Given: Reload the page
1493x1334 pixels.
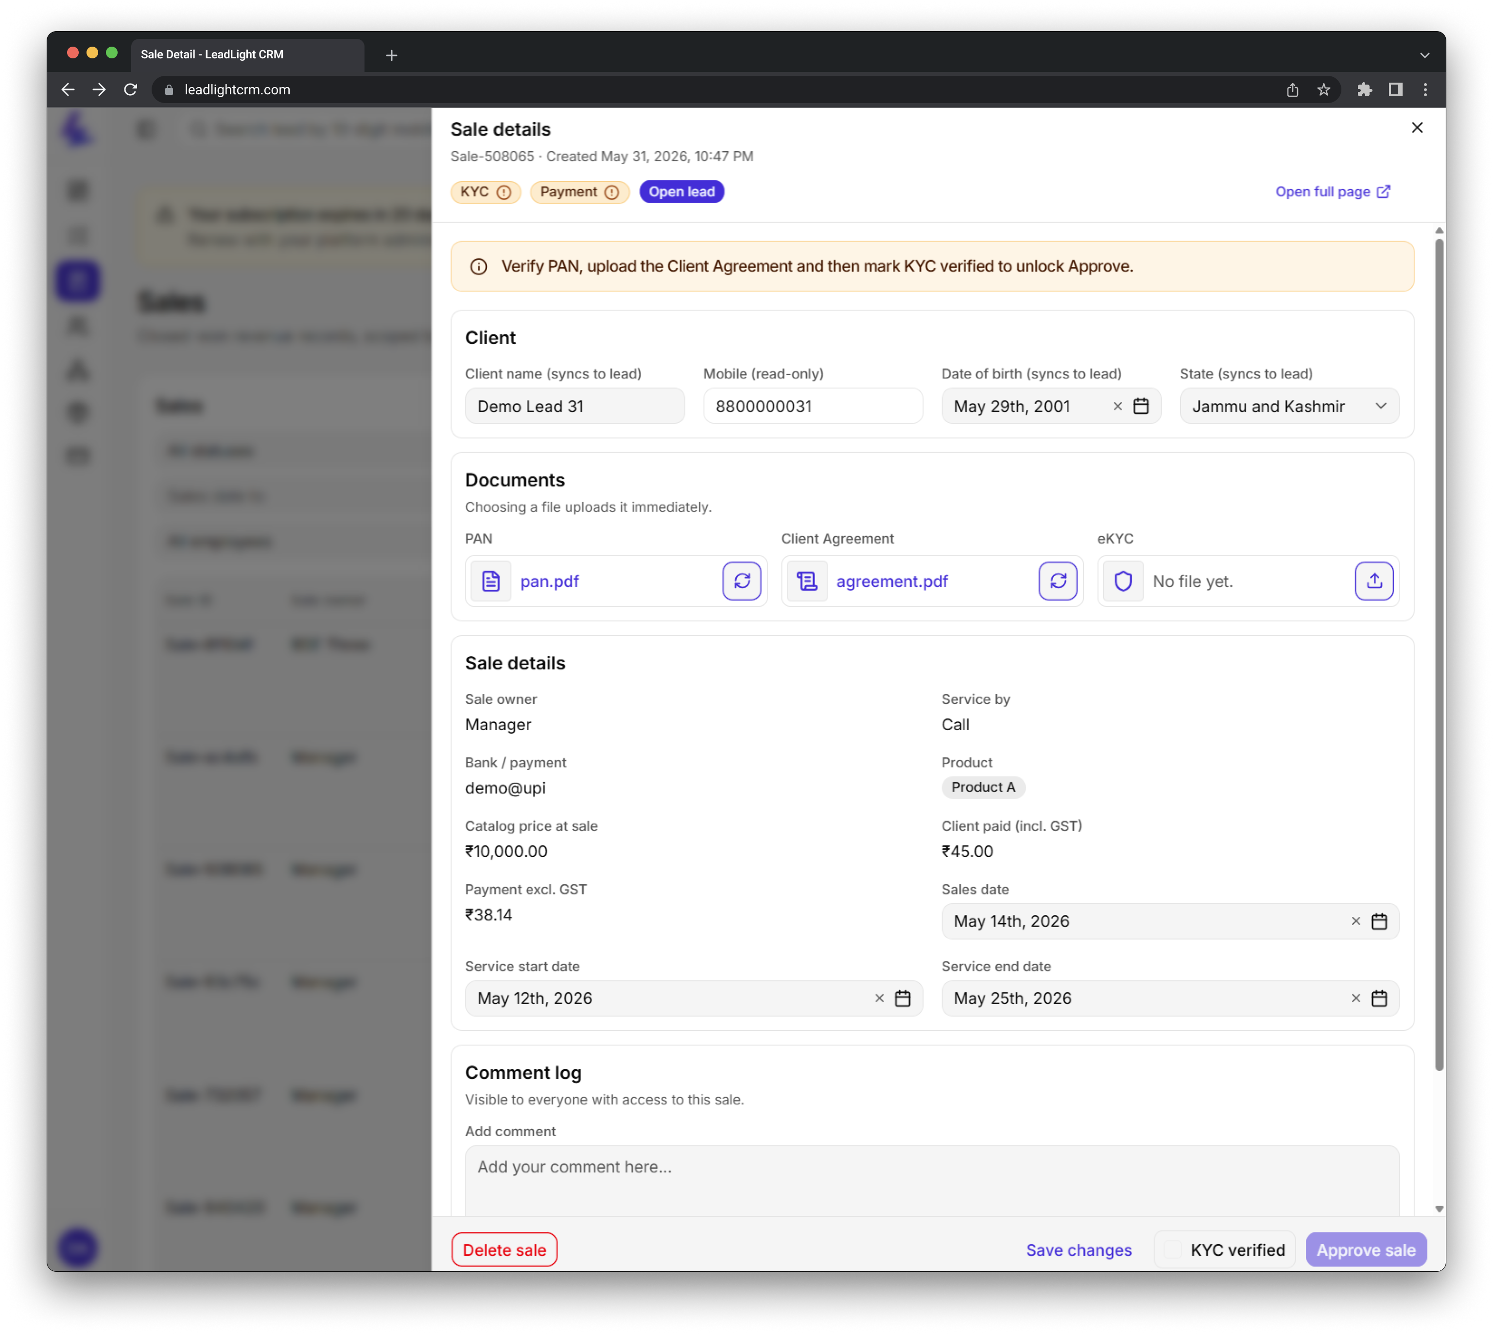Looking at the screenshot, I should click(130, 89).
